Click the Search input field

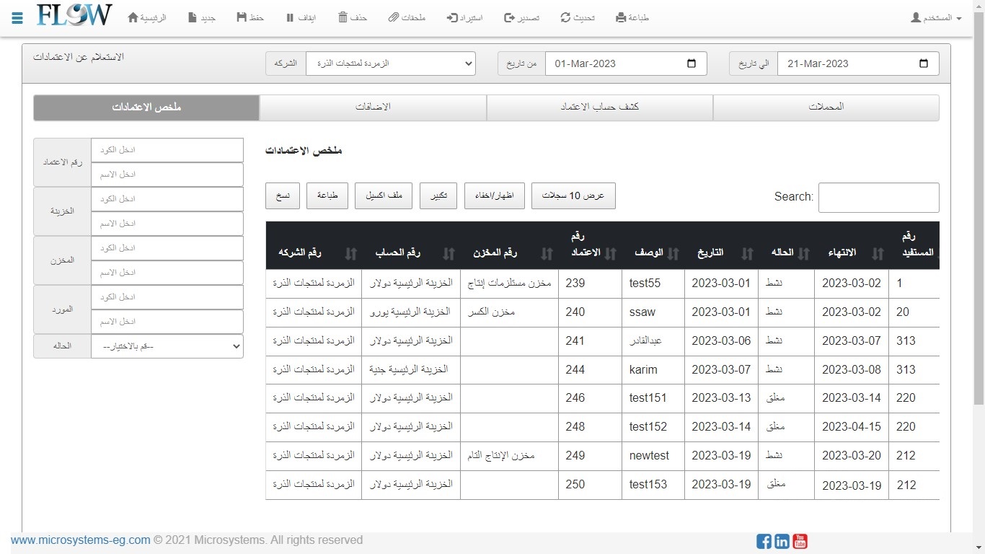click(878, 197)
